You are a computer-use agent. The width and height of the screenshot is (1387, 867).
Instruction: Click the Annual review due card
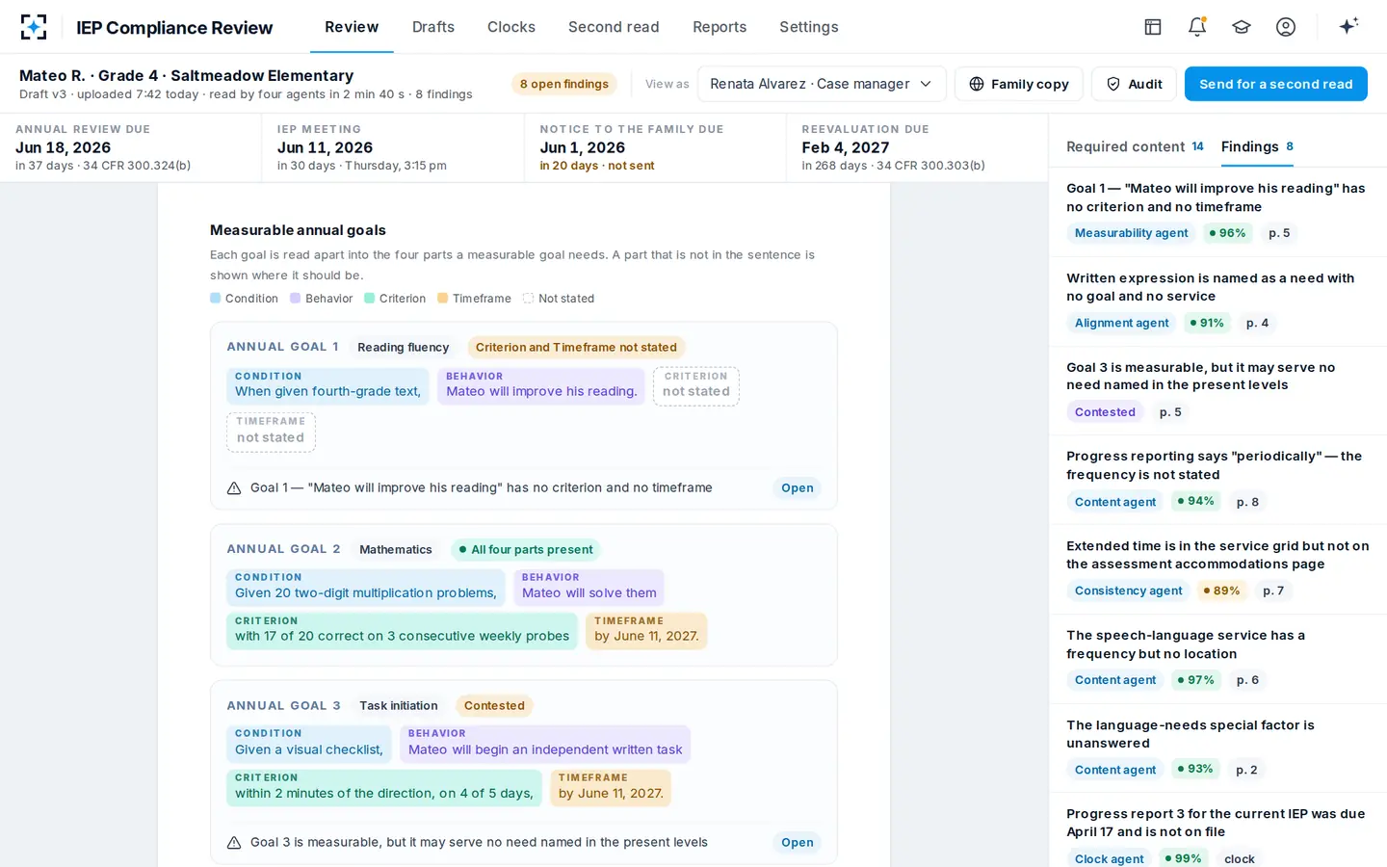(131, 147)
